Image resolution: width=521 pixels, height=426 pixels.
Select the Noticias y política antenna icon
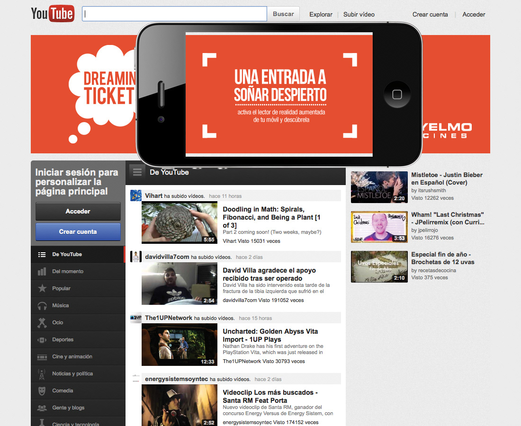pyautogui.click(x=42, y=374)
